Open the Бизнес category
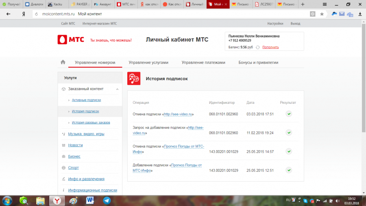 coord(74,156)
